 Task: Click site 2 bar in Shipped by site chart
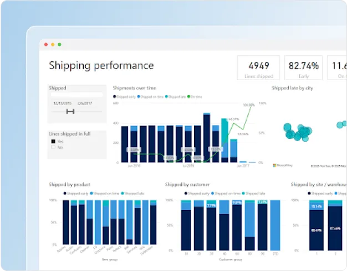point(335,225)
